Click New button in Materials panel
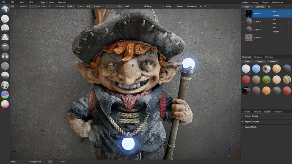This screenshot has width=292, height=164. click(x=247, y=61)
